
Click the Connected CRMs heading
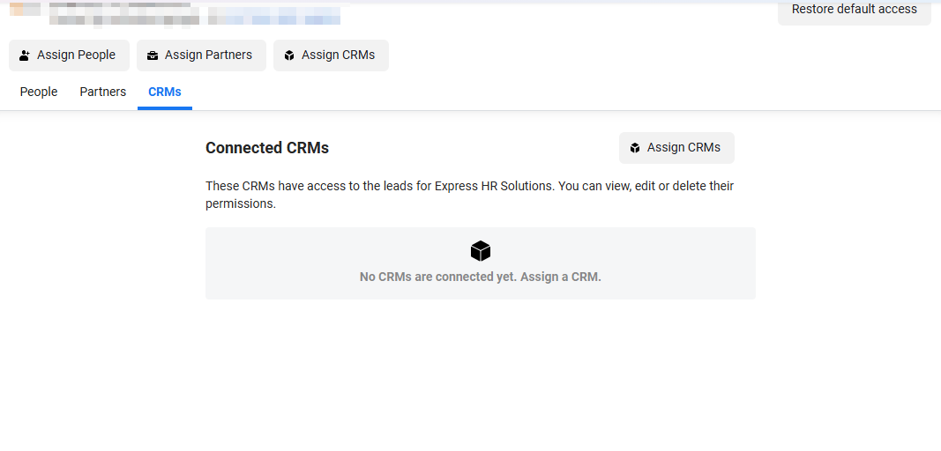click(267, 148)
